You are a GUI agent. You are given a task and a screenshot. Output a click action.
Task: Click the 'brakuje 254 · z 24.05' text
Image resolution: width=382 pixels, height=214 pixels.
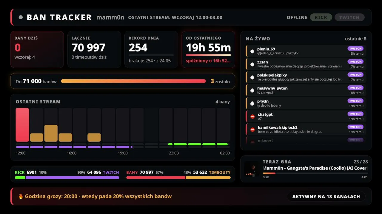[x=150, y=61]
